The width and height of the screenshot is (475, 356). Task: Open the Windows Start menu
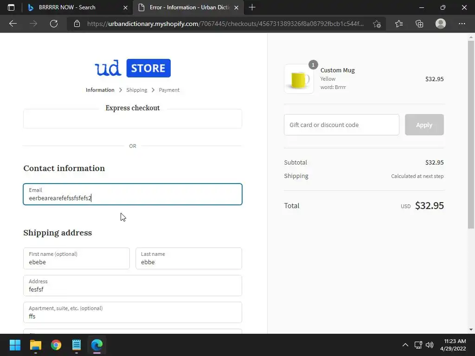click(15, 345)
